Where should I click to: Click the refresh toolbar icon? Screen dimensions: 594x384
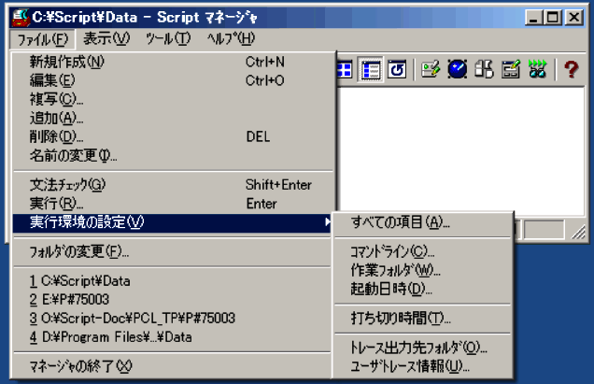[397, 69]
